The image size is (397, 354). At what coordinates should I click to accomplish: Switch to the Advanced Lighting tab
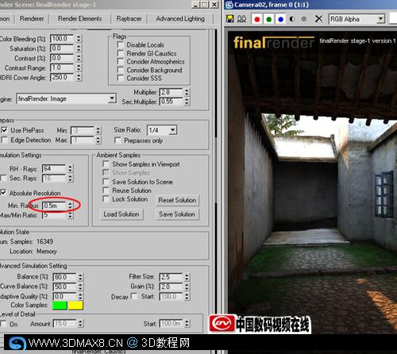coord(180,18)
